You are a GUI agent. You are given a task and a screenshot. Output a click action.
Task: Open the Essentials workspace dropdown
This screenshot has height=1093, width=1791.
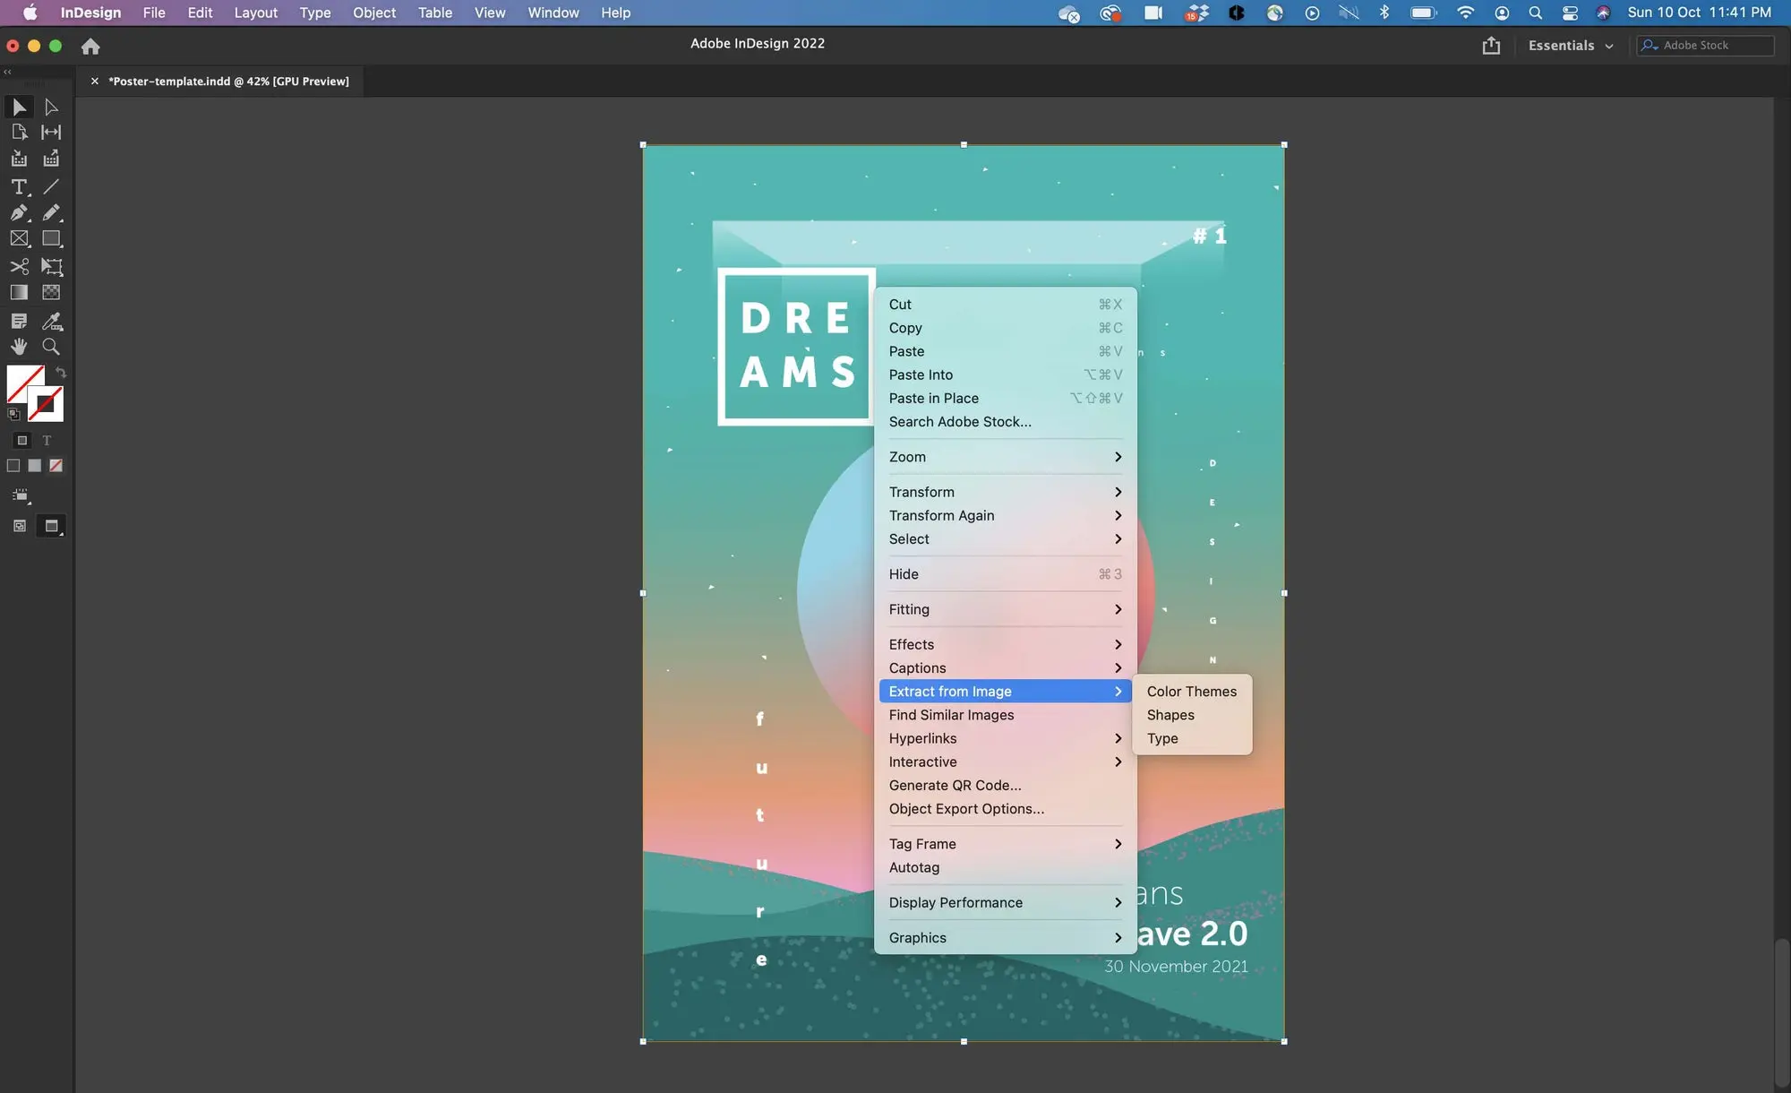point(1570,45)
